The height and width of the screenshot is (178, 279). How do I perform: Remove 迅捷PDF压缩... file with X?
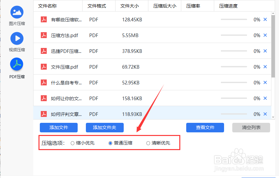(x=265, y=51)
